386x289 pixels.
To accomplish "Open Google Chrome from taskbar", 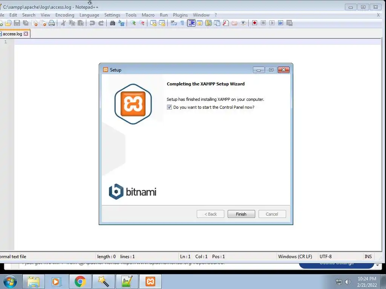I will click(x=80, y=281).
